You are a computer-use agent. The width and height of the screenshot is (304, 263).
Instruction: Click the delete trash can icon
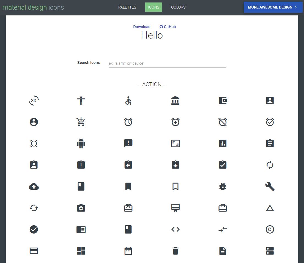tap(175, 251)
